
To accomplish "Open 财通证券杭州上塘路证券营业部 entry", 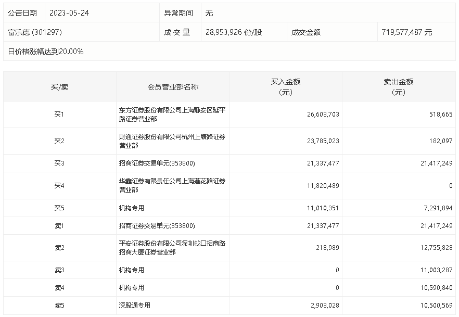I will click(172, 141).
